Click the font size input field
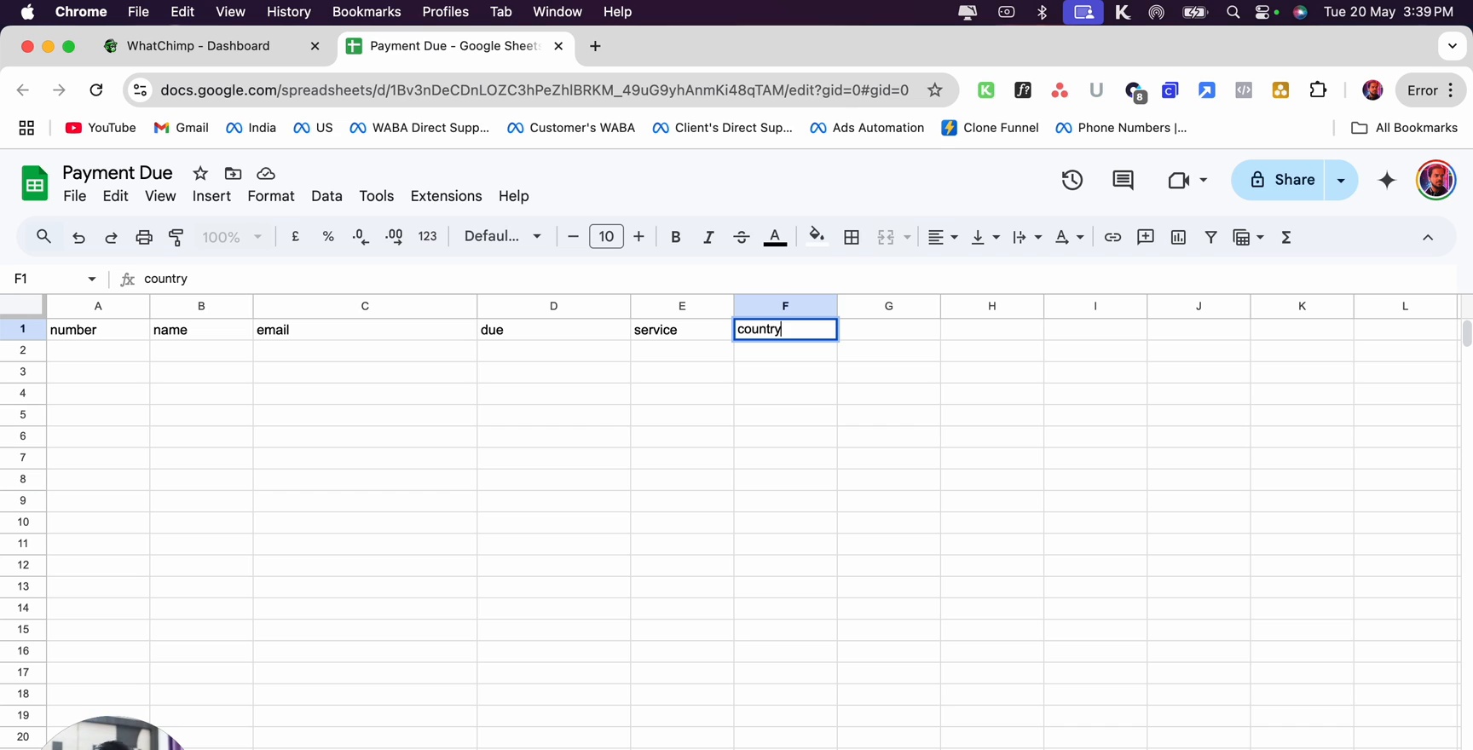Screen dimensions: 1473x750 (606, 237)
